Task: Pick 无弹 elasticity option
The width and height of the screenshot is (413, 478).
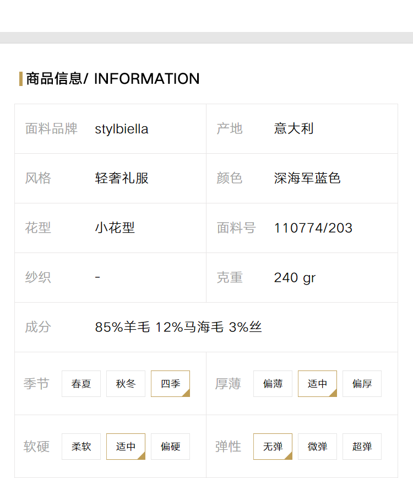Action: pyautogui.click(x=273, y=446)
